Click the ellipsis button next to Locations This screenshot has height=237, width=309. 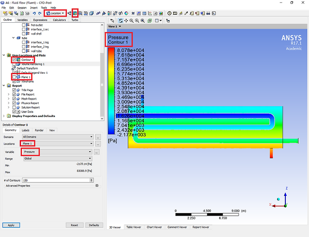click(x=98, y=144)
